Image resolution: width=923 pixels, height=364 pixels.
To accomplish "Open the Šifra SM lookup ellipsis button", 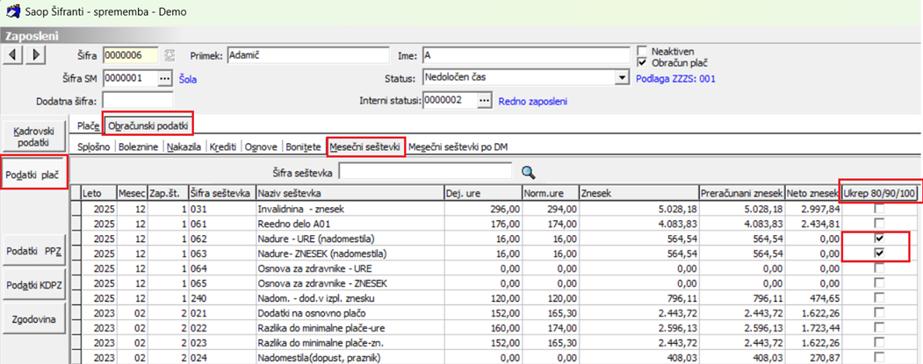I will click(x=164, y=78).
